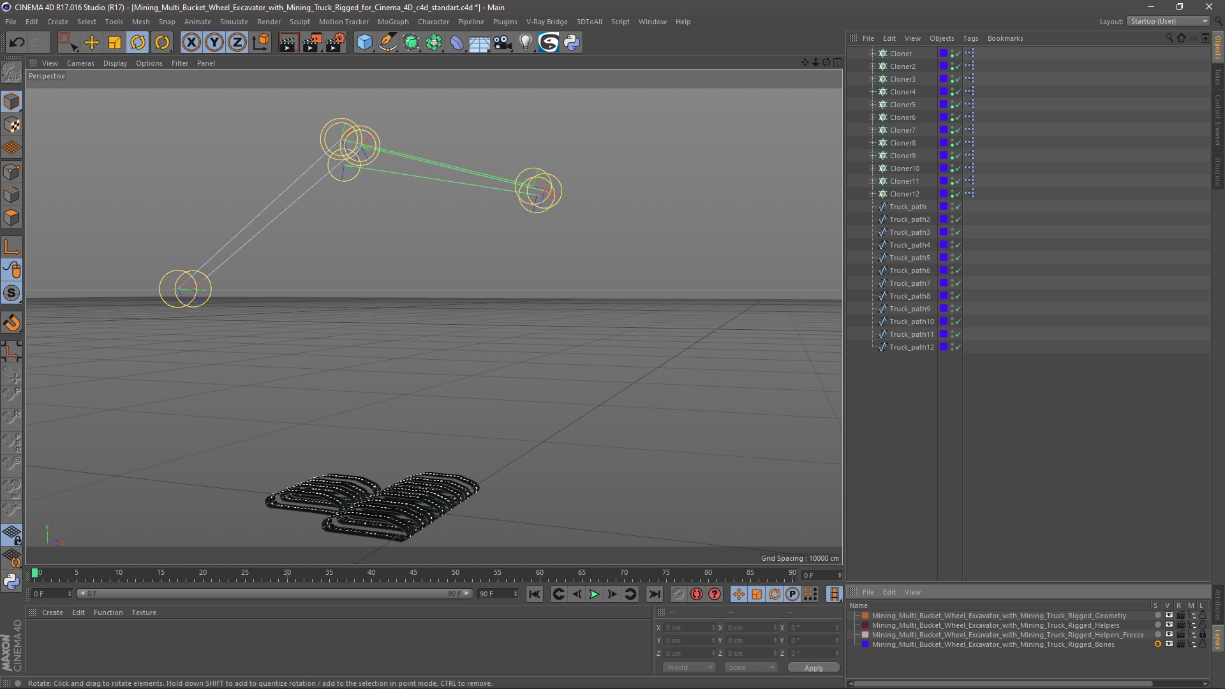The height and width of the screenshot is (689, 1225).
Task: Click Rigged_Geometry layer orange color swatch
Action: [x=865, y=616]
